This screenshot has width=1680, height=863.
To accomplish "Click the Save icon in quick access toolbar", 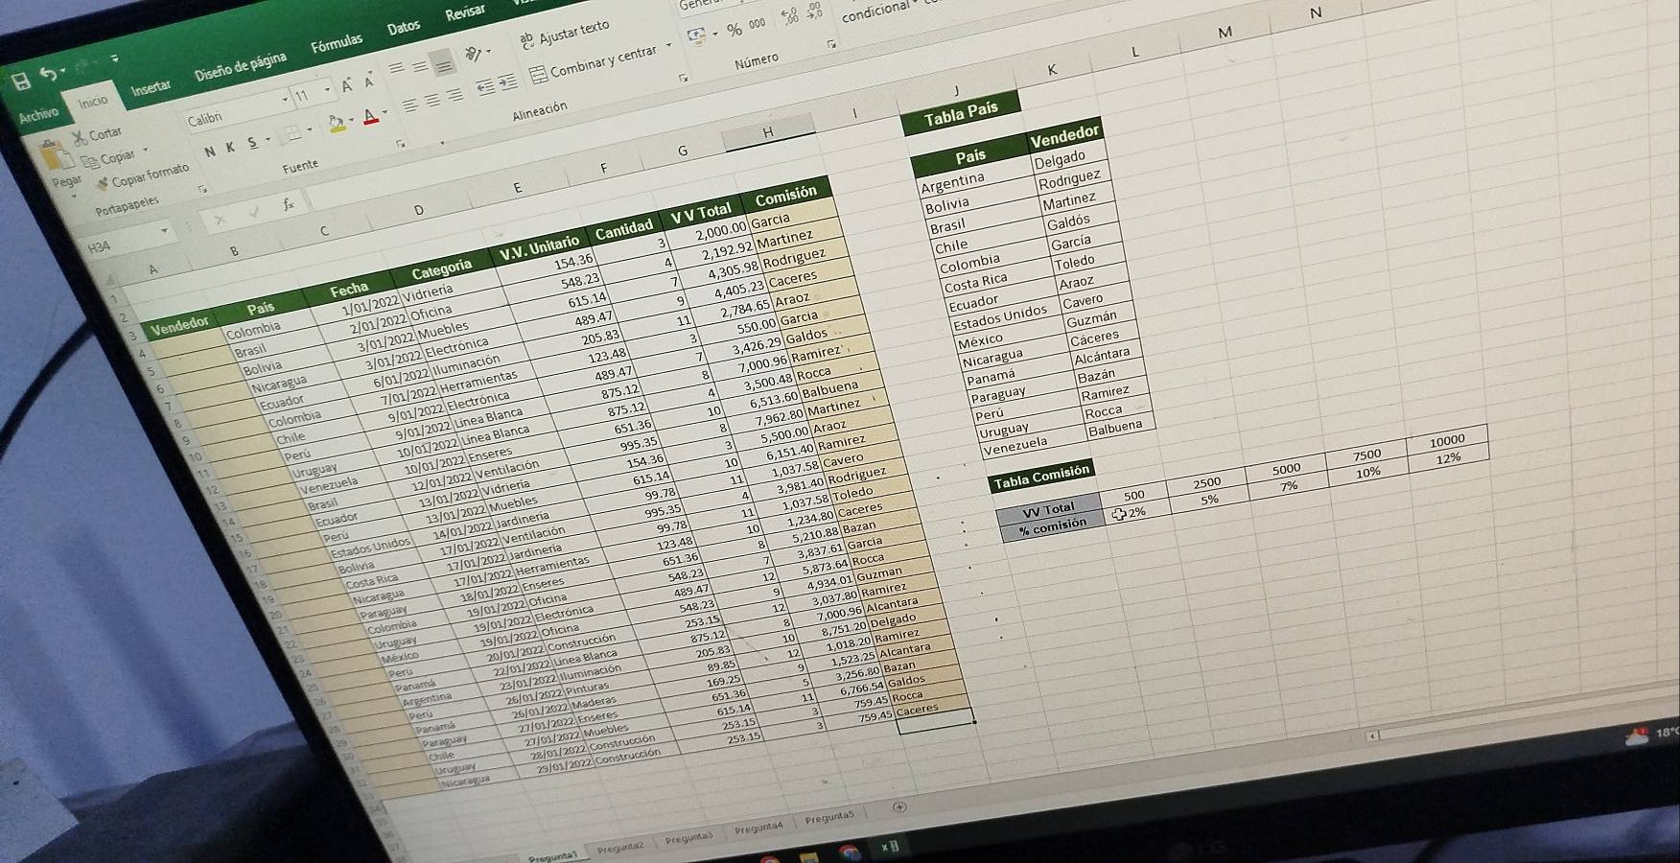I will [21, 82].
